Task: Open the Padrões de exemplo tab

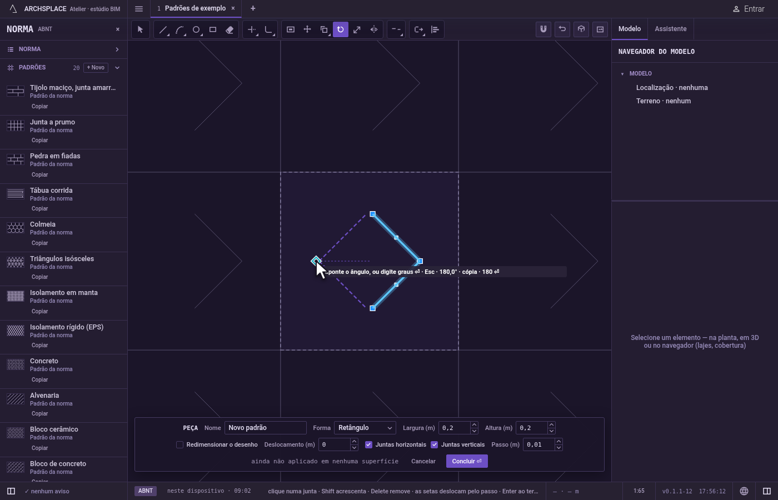Action: (196, 8)
